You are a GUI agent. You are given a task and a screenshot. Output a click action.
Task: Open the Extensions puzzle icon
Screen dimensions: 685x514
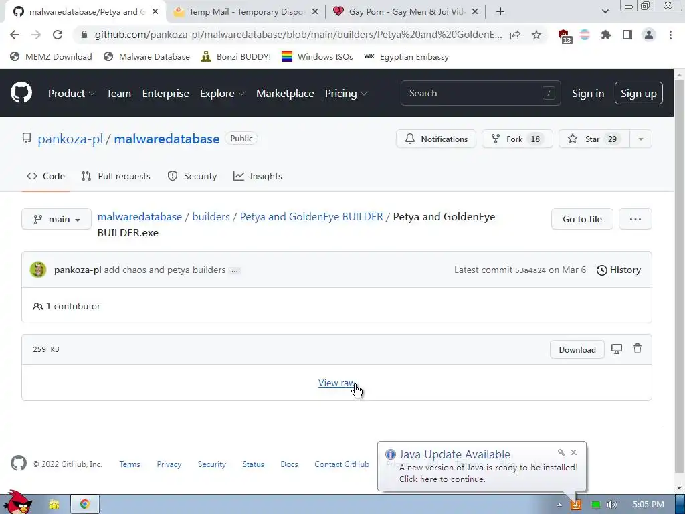[605, 35]
